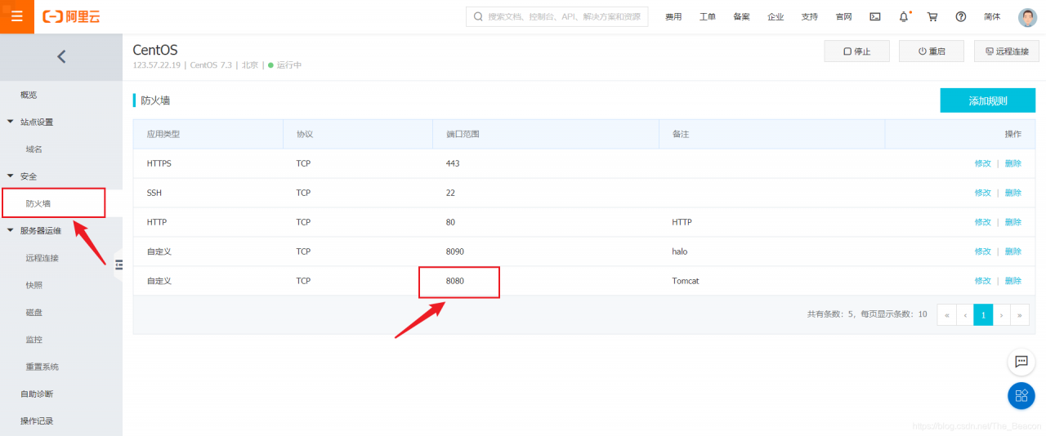Image resolution: width=1046 pixels, height=436 pixels.
Task: Click the 停止 server button
Action: pos(857,51)
